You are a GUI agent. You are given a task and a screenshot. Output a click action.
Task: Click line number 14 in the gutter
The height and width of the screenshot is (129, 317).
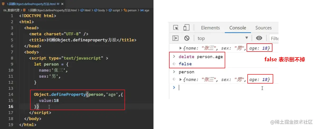point(11,94)
